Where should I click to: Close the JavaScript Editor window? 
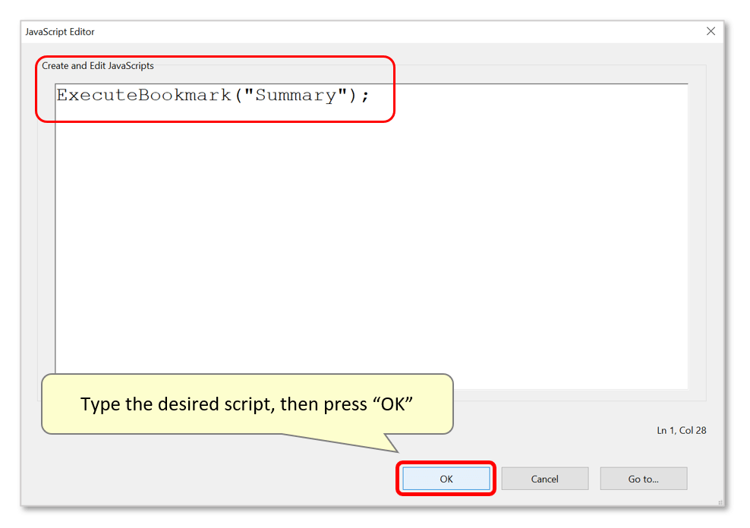point(711,31)
